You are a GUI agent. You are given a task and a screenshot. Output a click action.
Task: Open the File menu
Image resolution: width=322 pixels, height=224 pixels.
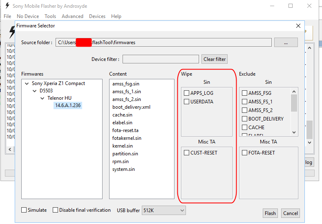tap(7, 16)
